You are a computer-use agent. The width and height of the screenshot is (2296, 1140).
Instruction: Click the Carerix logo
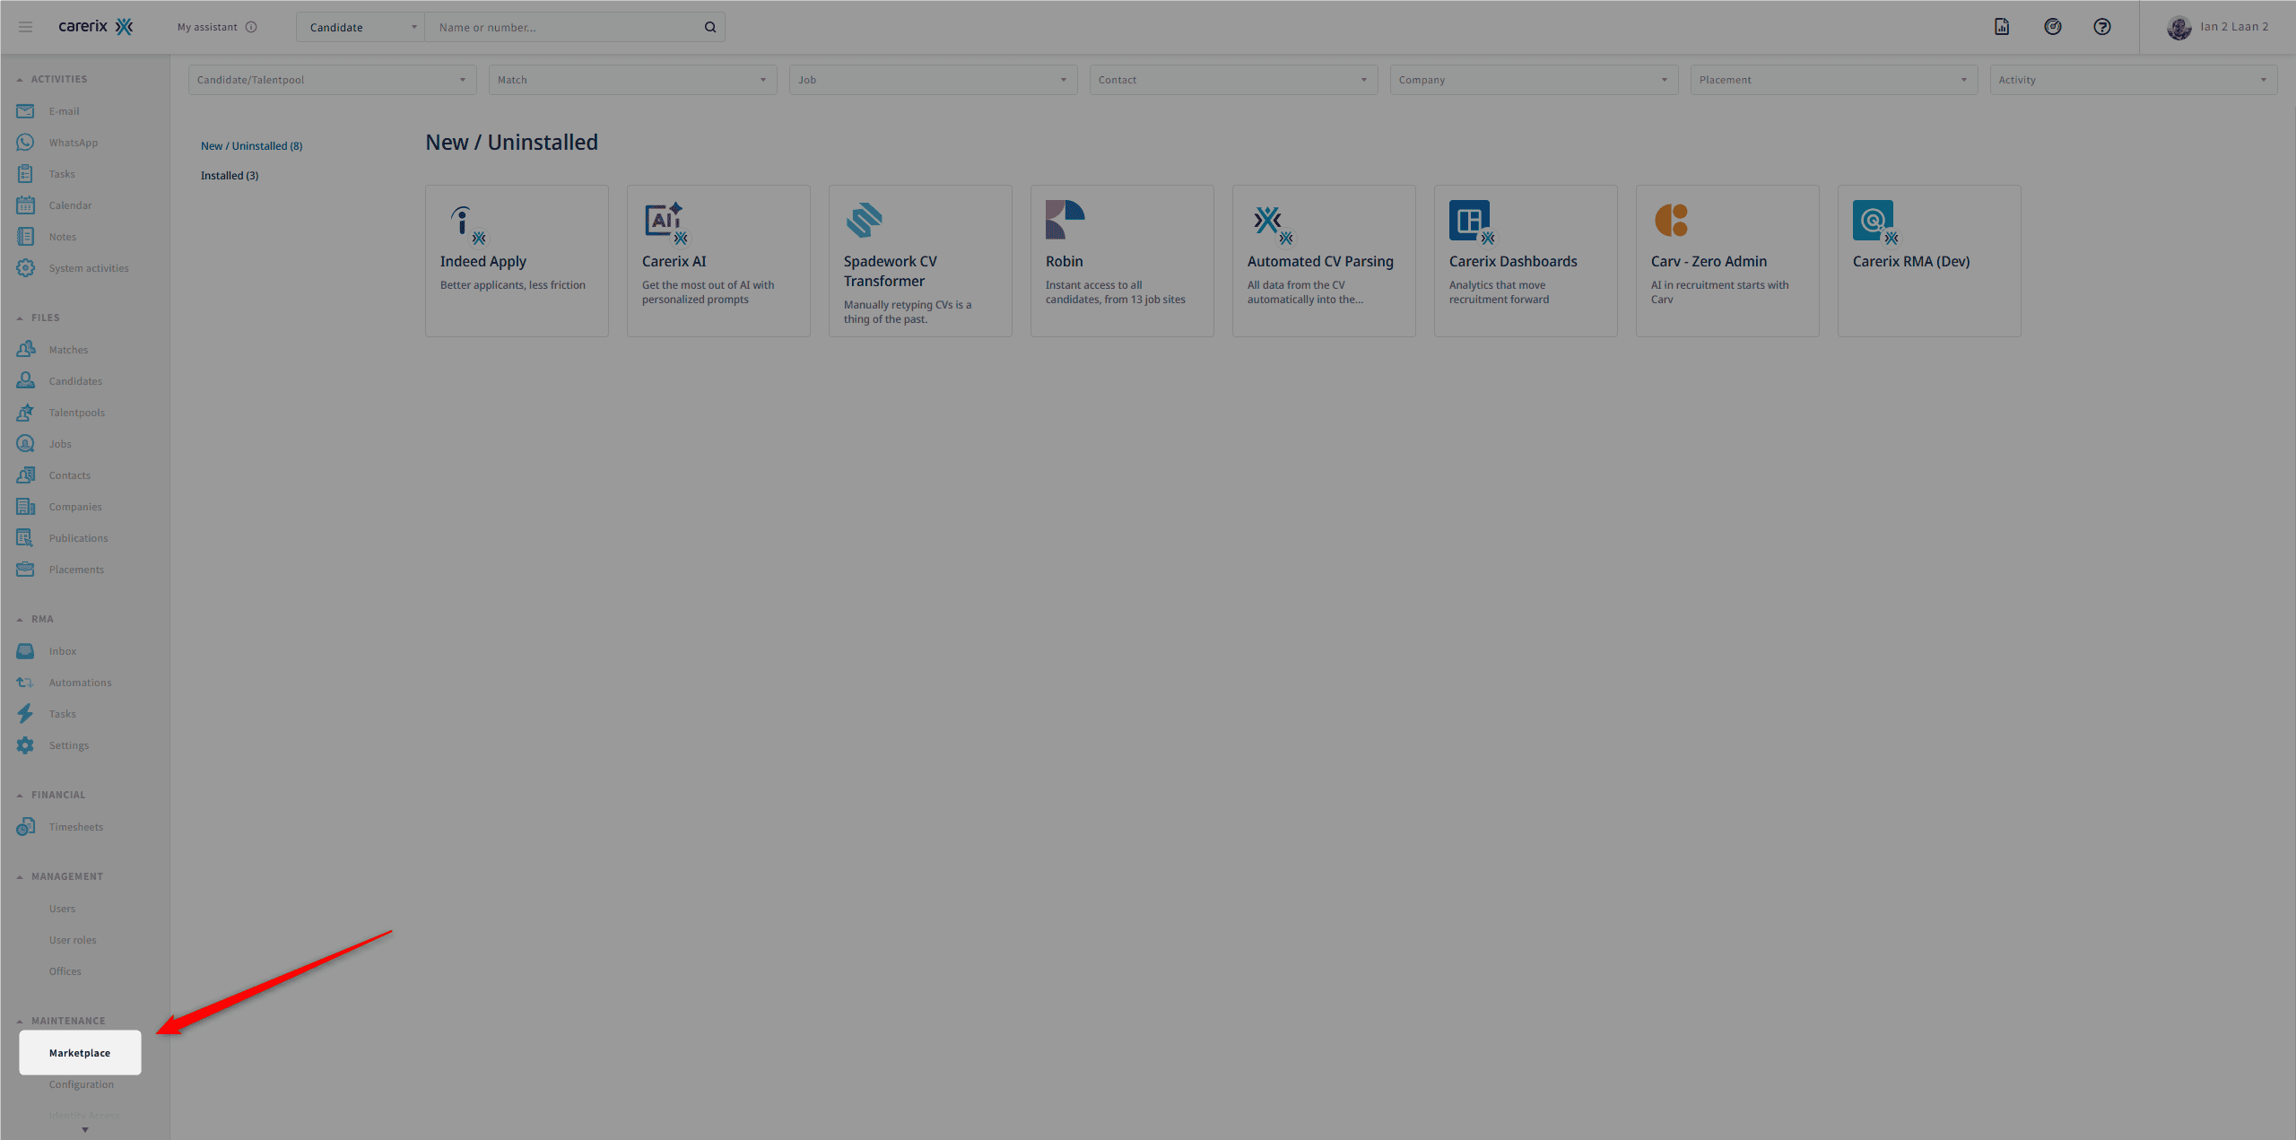click(96, 27)
